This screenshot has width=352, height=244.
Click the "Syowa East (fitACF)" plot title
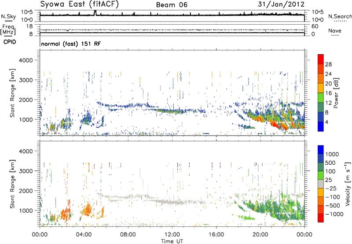coord(80,4)
